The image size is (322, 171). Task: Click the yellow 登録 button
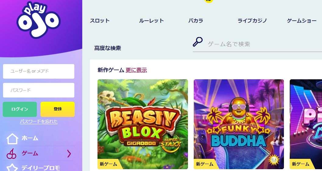coord(58,109)
